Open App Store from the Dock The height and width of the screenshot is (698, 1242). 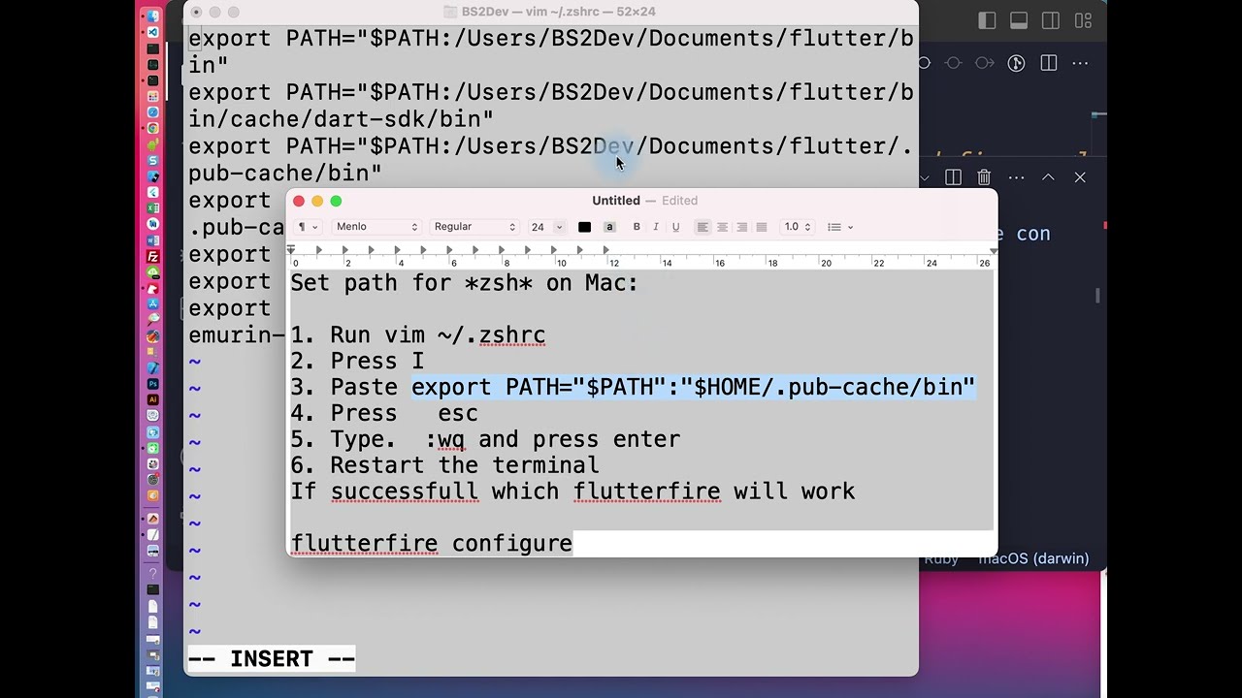pyautogui.click(x=152, y=305)
